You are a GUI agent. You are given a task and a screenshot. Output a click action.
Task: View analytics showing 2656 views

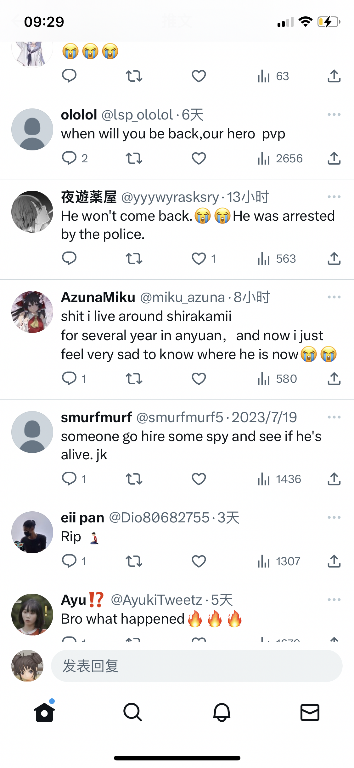pos(280,158)
